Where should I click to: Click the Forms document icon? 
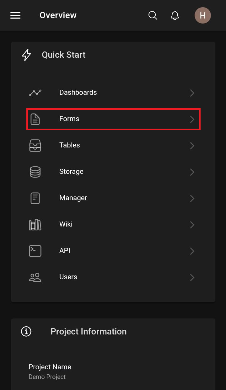35,119
